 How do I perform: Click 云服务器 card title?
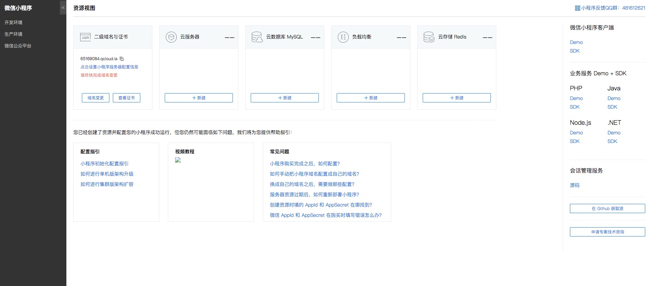click(190, 37)
